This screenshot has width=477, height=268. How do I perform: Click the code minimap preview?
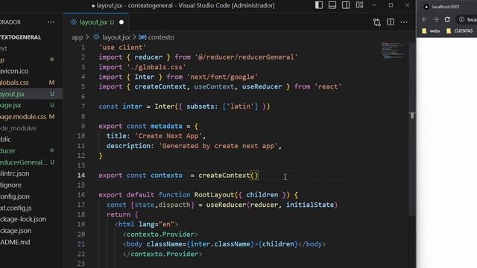(x=393, y=51)
